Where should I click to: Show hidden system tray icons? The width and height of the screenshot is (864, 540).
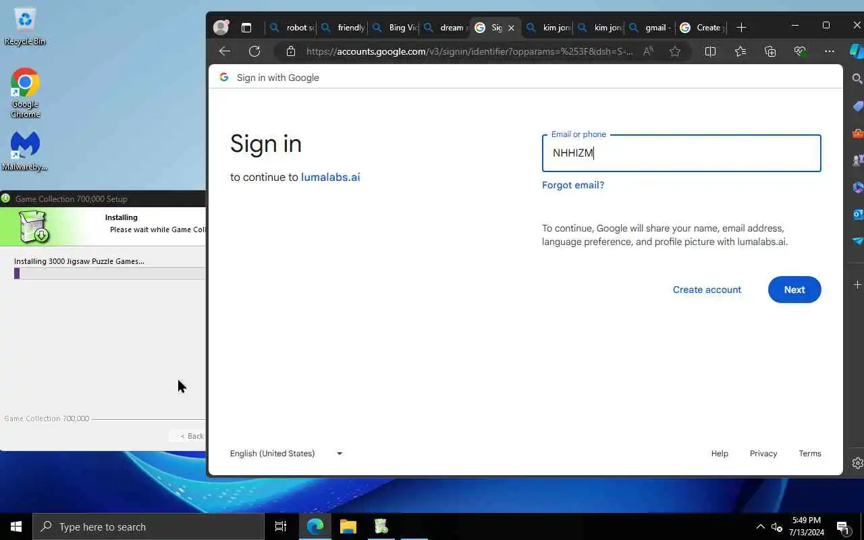[761, 526]
